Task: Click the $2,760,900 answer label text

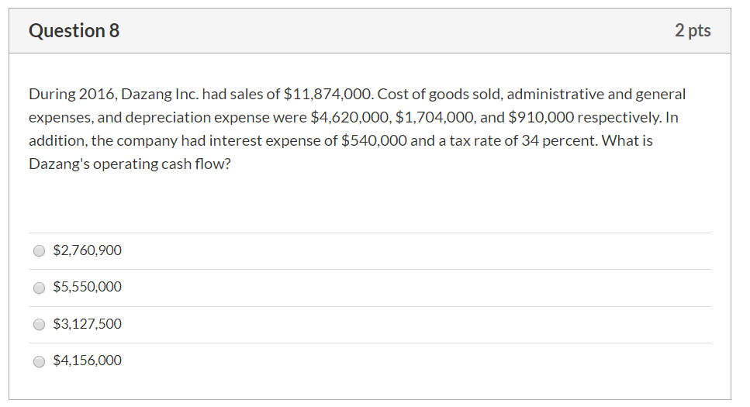Action: click(87, 250)
